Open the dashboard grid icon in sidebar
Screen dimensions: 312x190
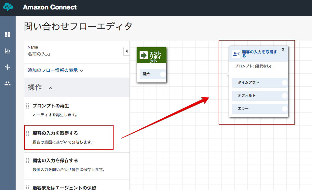(7, 35)
